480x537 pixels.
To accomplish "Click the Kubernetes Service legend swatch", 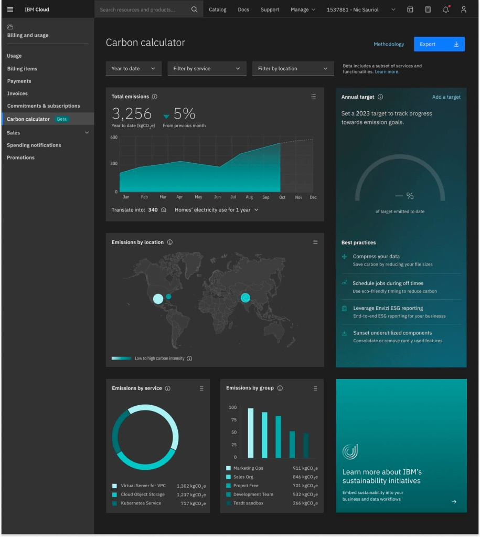I will [x=115, y=503].
